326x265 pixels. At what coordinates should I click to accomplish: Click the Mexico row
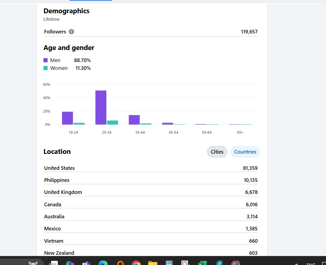(x=151, y=229)
